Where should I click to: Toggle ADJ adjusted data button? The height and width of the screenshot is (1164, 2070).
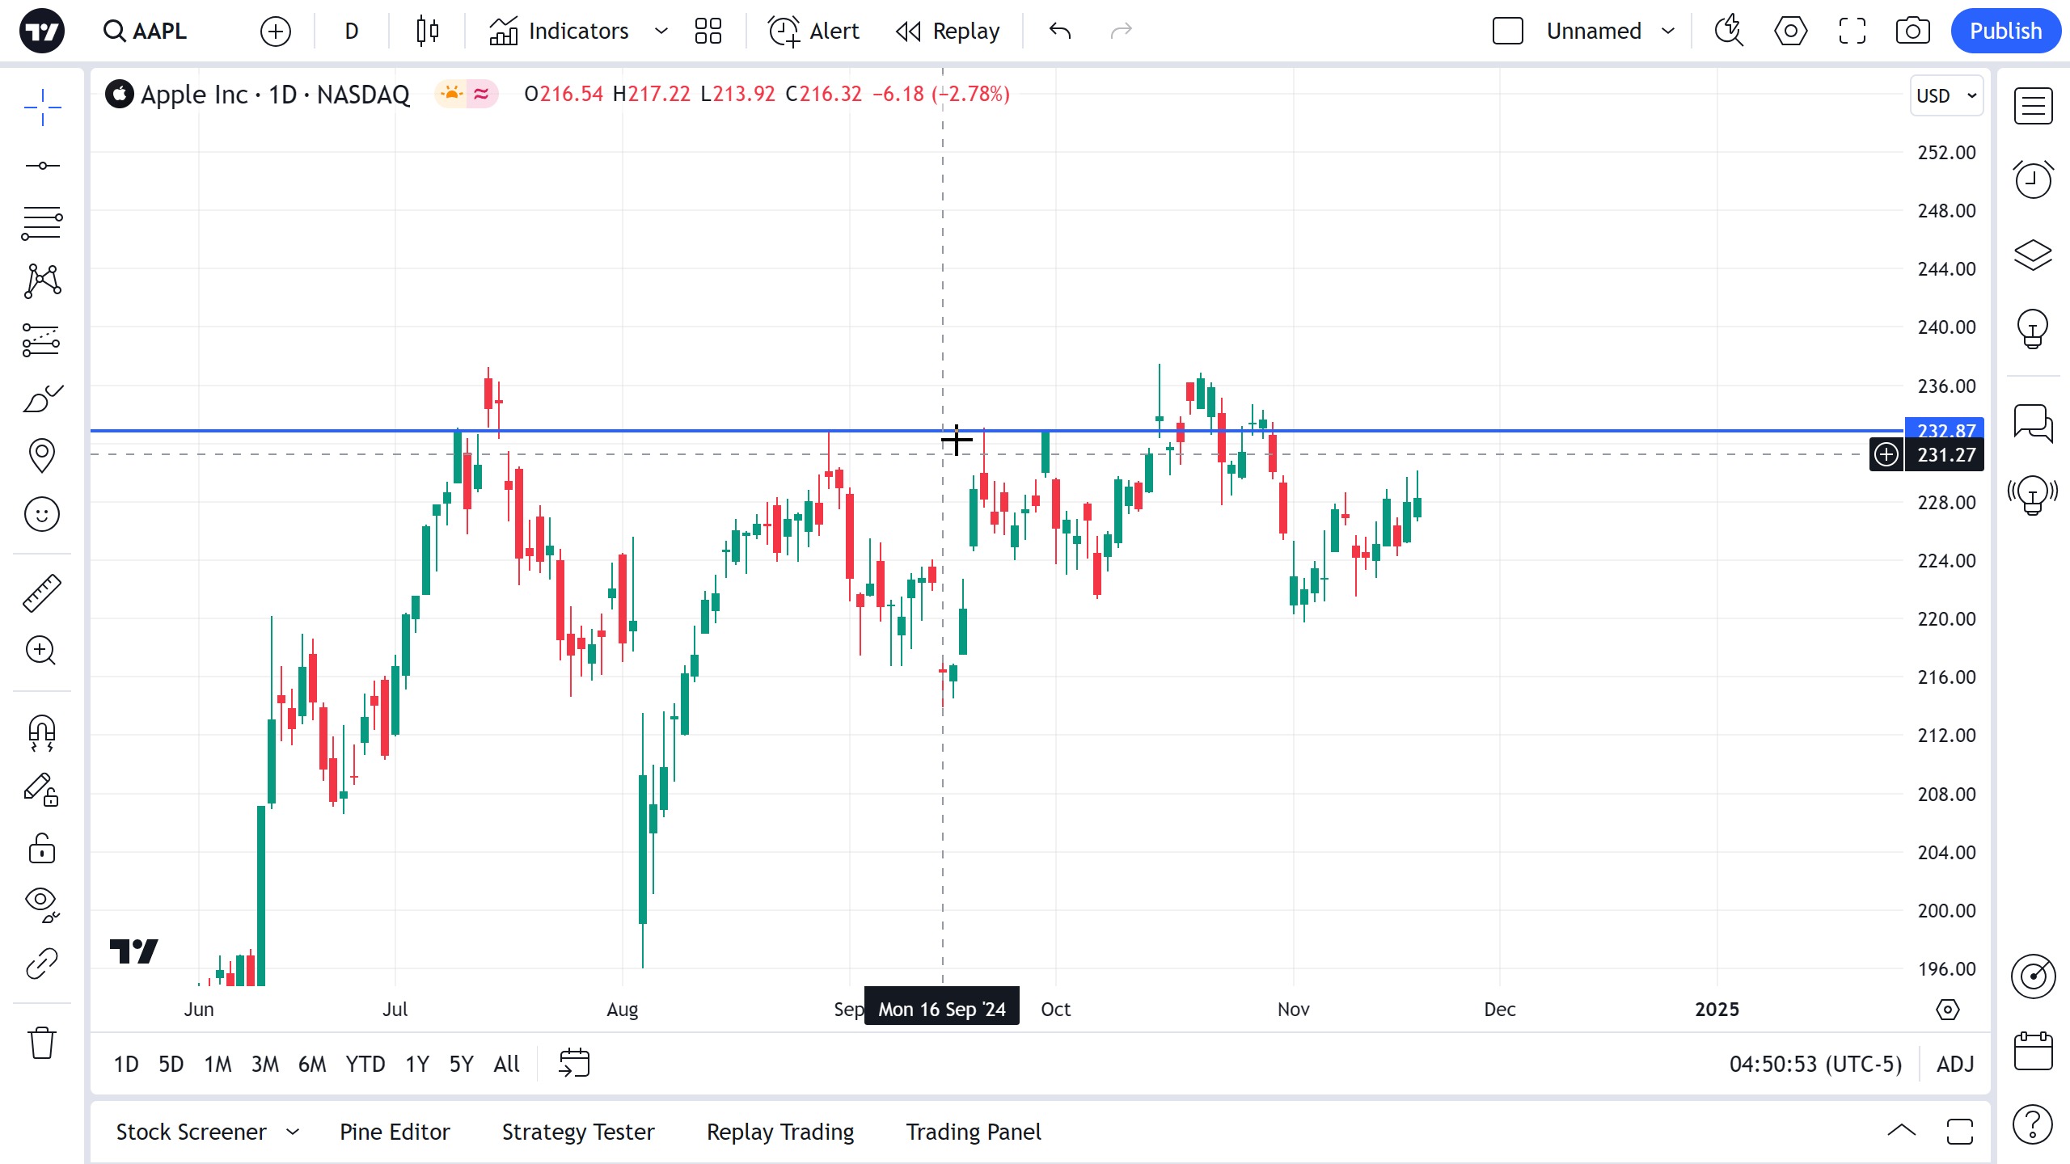(x=1955, y=1064)
